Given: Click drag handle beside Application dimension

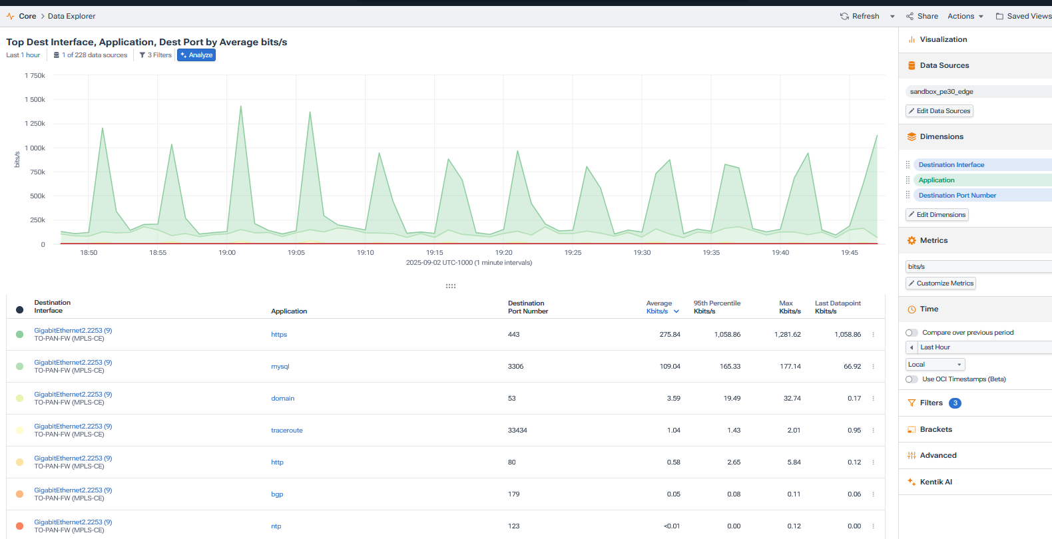Looking at the screenshot, I should 908,180.
